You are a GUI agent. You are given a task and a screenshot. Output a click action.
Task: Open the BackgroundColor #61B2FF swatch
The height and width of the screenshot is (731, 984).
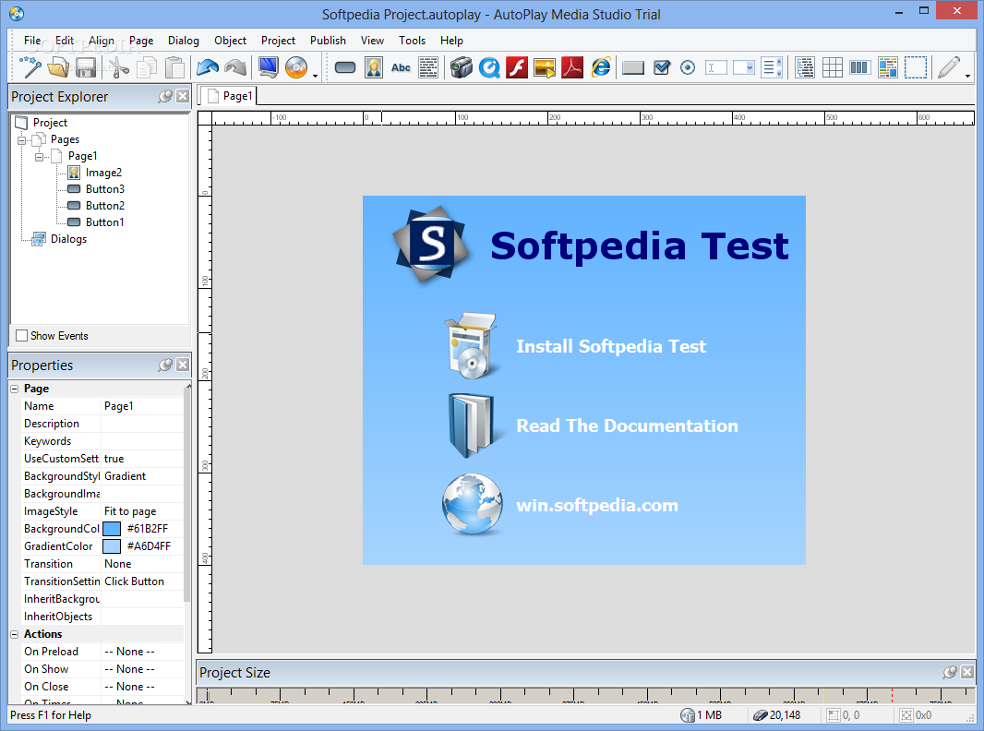pyautogui.click(x=112, y=529)
